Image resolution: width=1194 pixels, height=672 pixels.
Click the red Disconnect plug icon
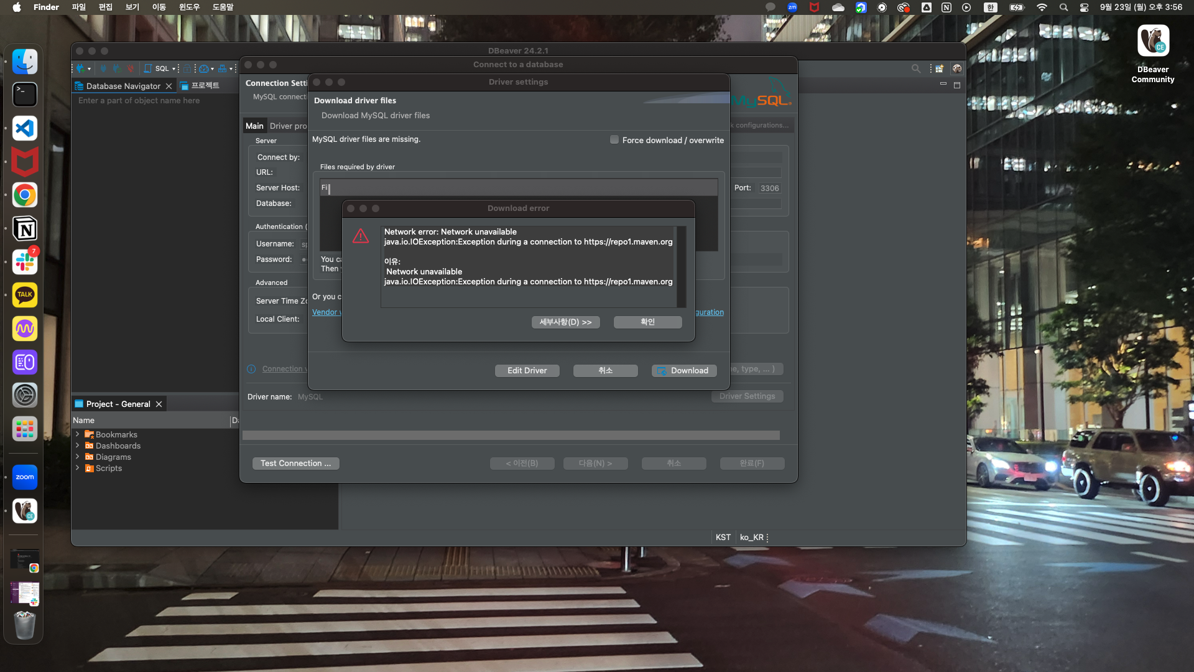tap(131, 68)
